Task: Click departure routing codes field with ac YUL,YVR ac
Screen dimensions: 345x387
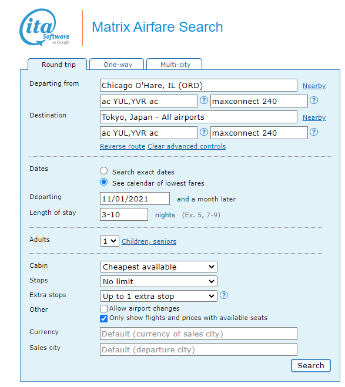Action: [149, 101]
